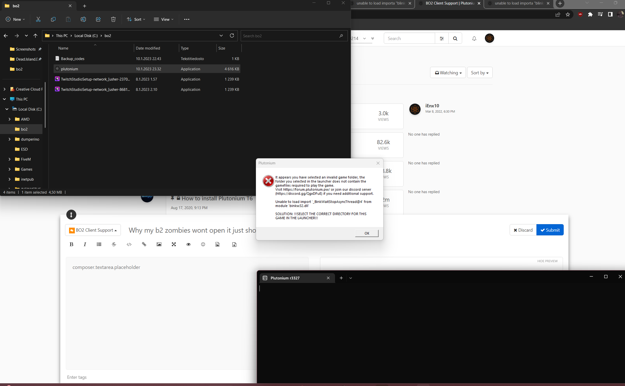Open the terminal new tab dropdown arrow

[351, 278]
